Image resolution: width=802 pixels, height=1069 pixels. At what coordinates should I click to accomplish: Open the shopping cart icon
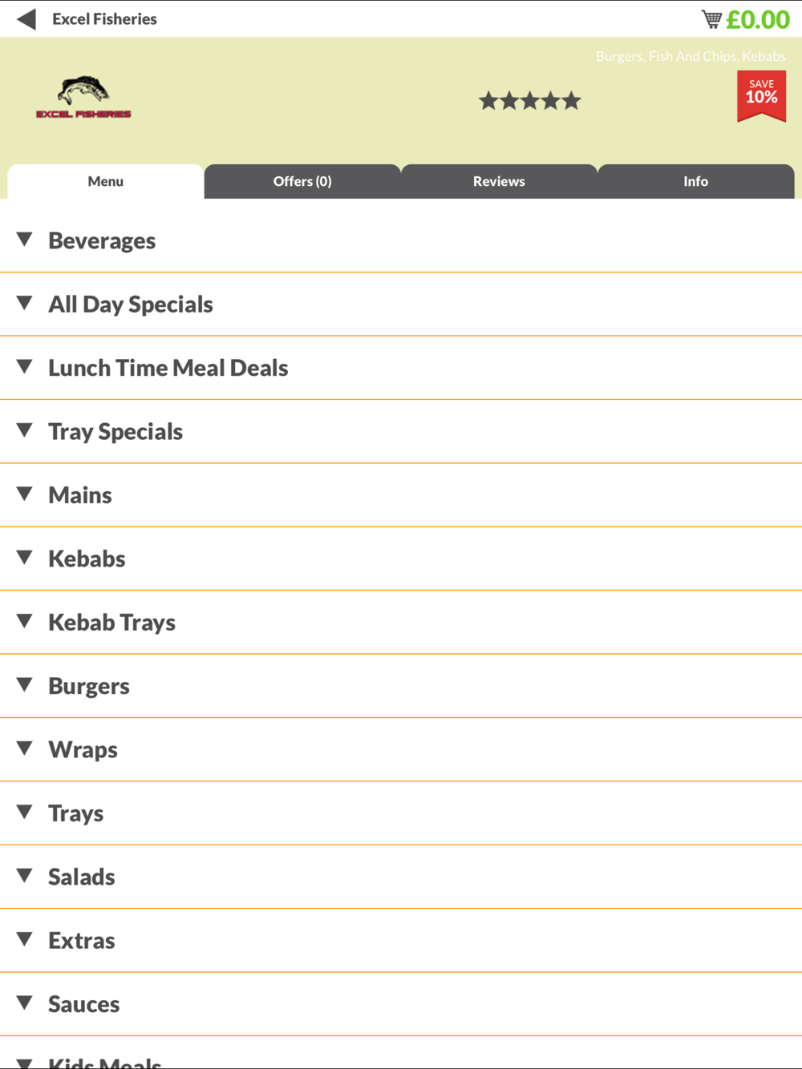tap(711, 19)
